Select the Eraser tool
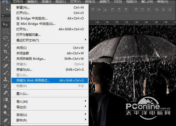 (6, 92)
